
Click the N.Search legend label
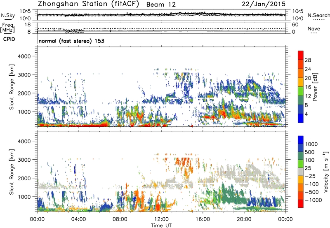pos(318,15)
